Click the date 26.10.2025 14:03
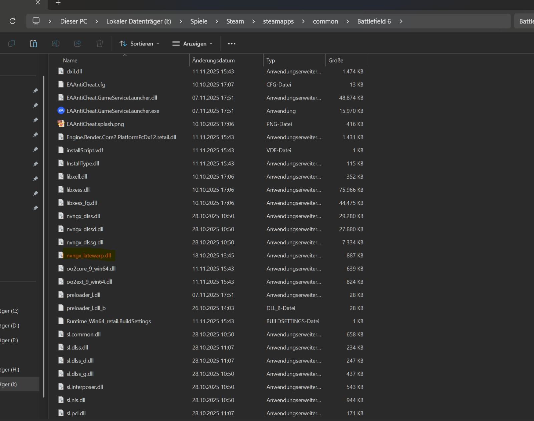534x421 pixels. pos(213,308)
